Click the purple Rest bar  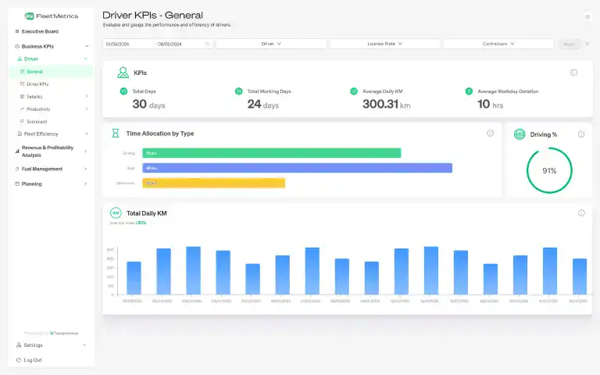298,168
